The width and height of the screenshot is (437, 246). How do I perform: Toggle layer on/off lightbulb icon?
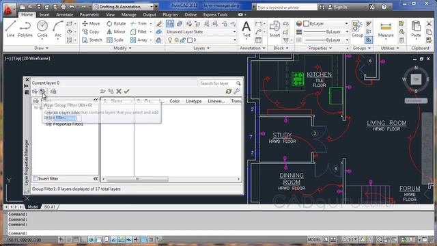170,40
